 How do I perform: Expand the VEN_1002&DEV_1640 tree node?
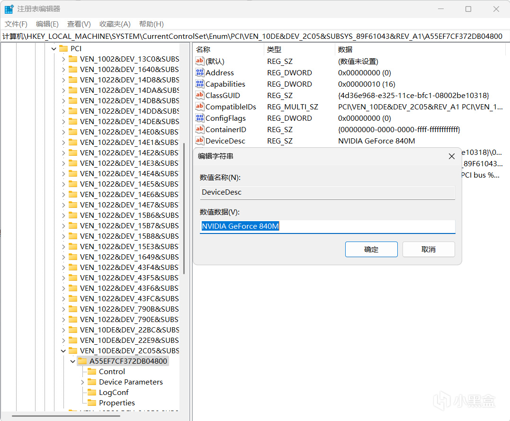63,70
